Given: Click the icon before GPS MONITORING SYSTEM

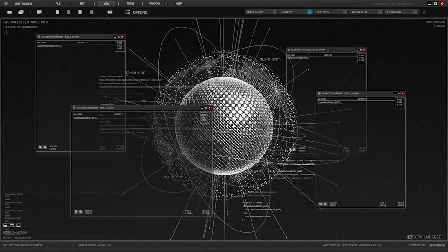Looking at the screenshot, I should tap(5, 245).
